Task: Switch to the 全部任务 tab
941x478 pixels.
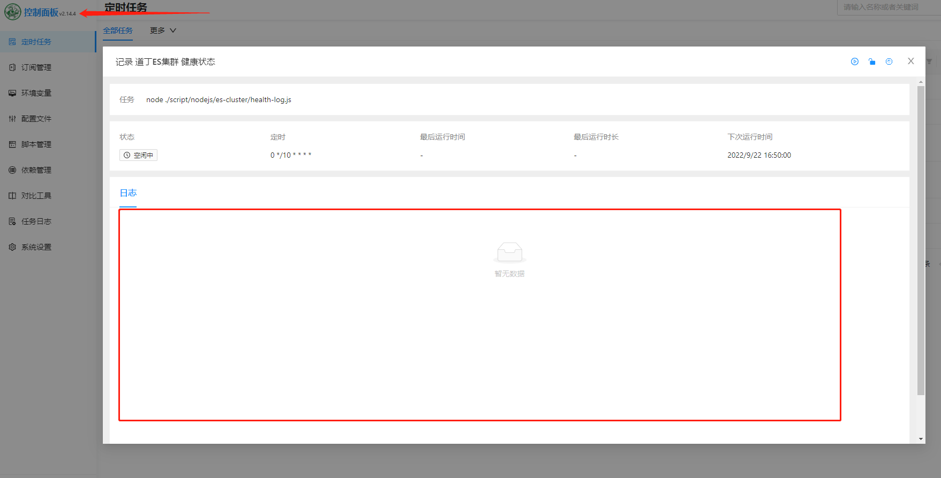Action: 118,30
